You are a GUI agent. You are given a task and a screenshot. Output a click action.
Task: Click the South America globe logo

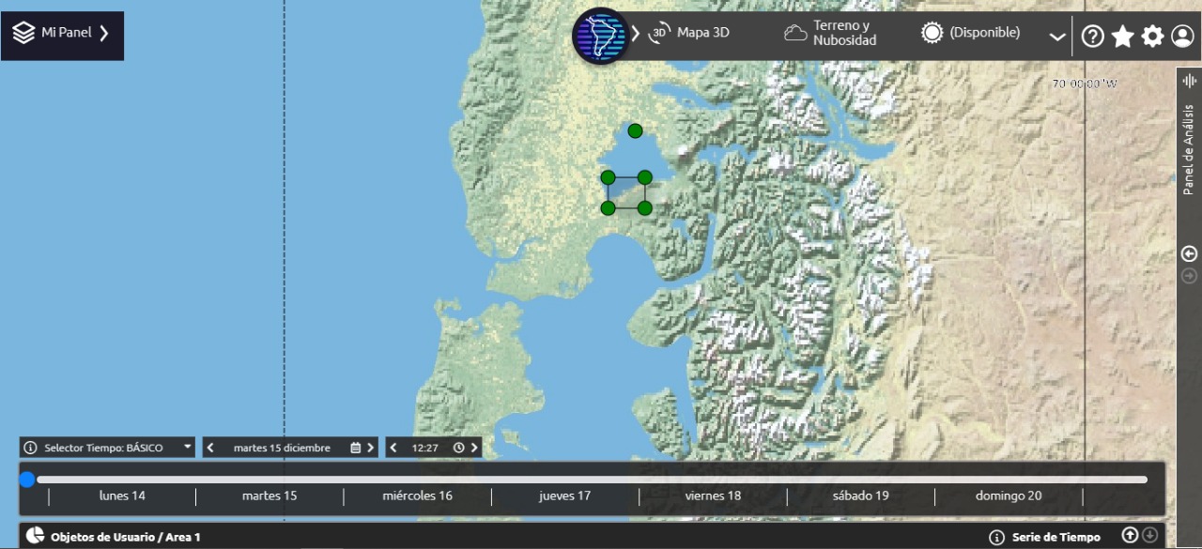click(600, 36)
